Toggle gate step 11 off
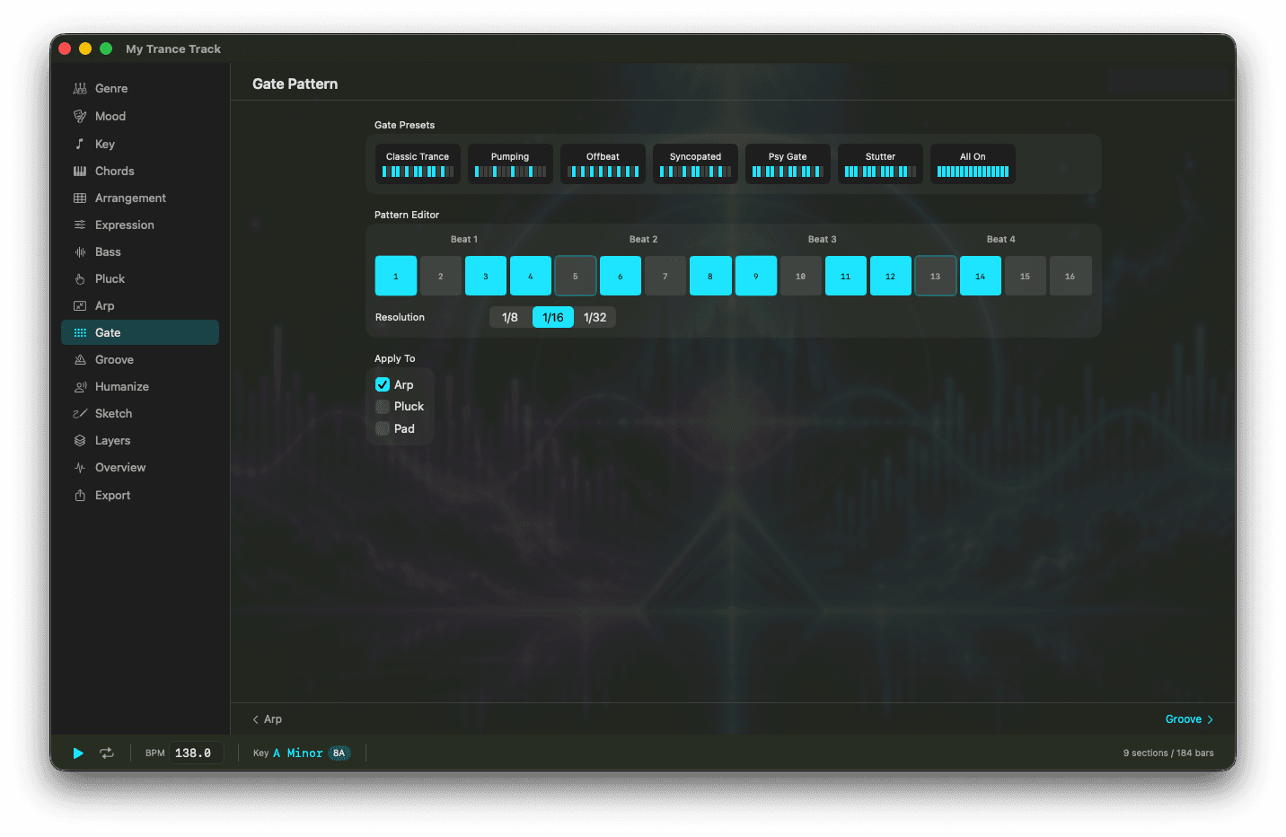 (846, 276)
